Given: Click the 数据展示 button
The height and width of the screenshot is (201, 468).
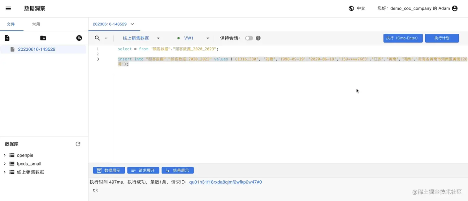Looking at the screenshot, I should [x=109, y=170].
